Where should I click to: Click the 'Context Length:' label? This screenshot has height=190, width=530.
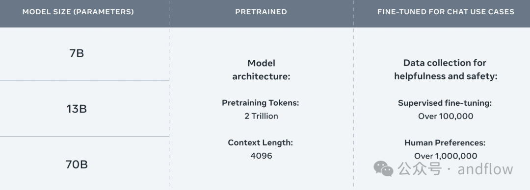pos(260,143)
